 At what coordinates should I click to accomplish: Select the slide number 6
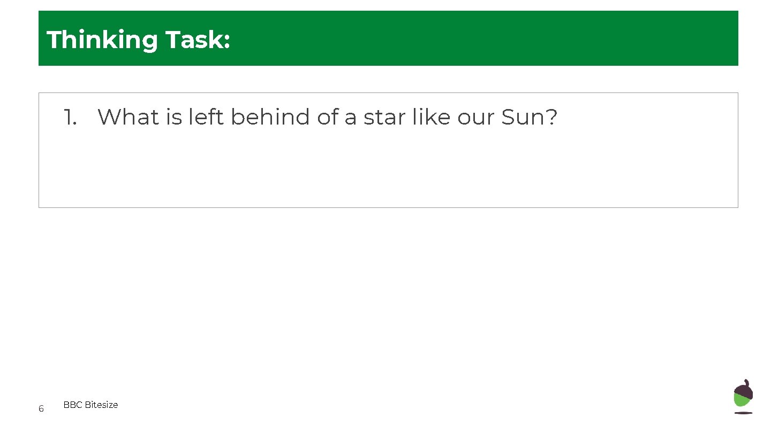(x=41, y=409)
